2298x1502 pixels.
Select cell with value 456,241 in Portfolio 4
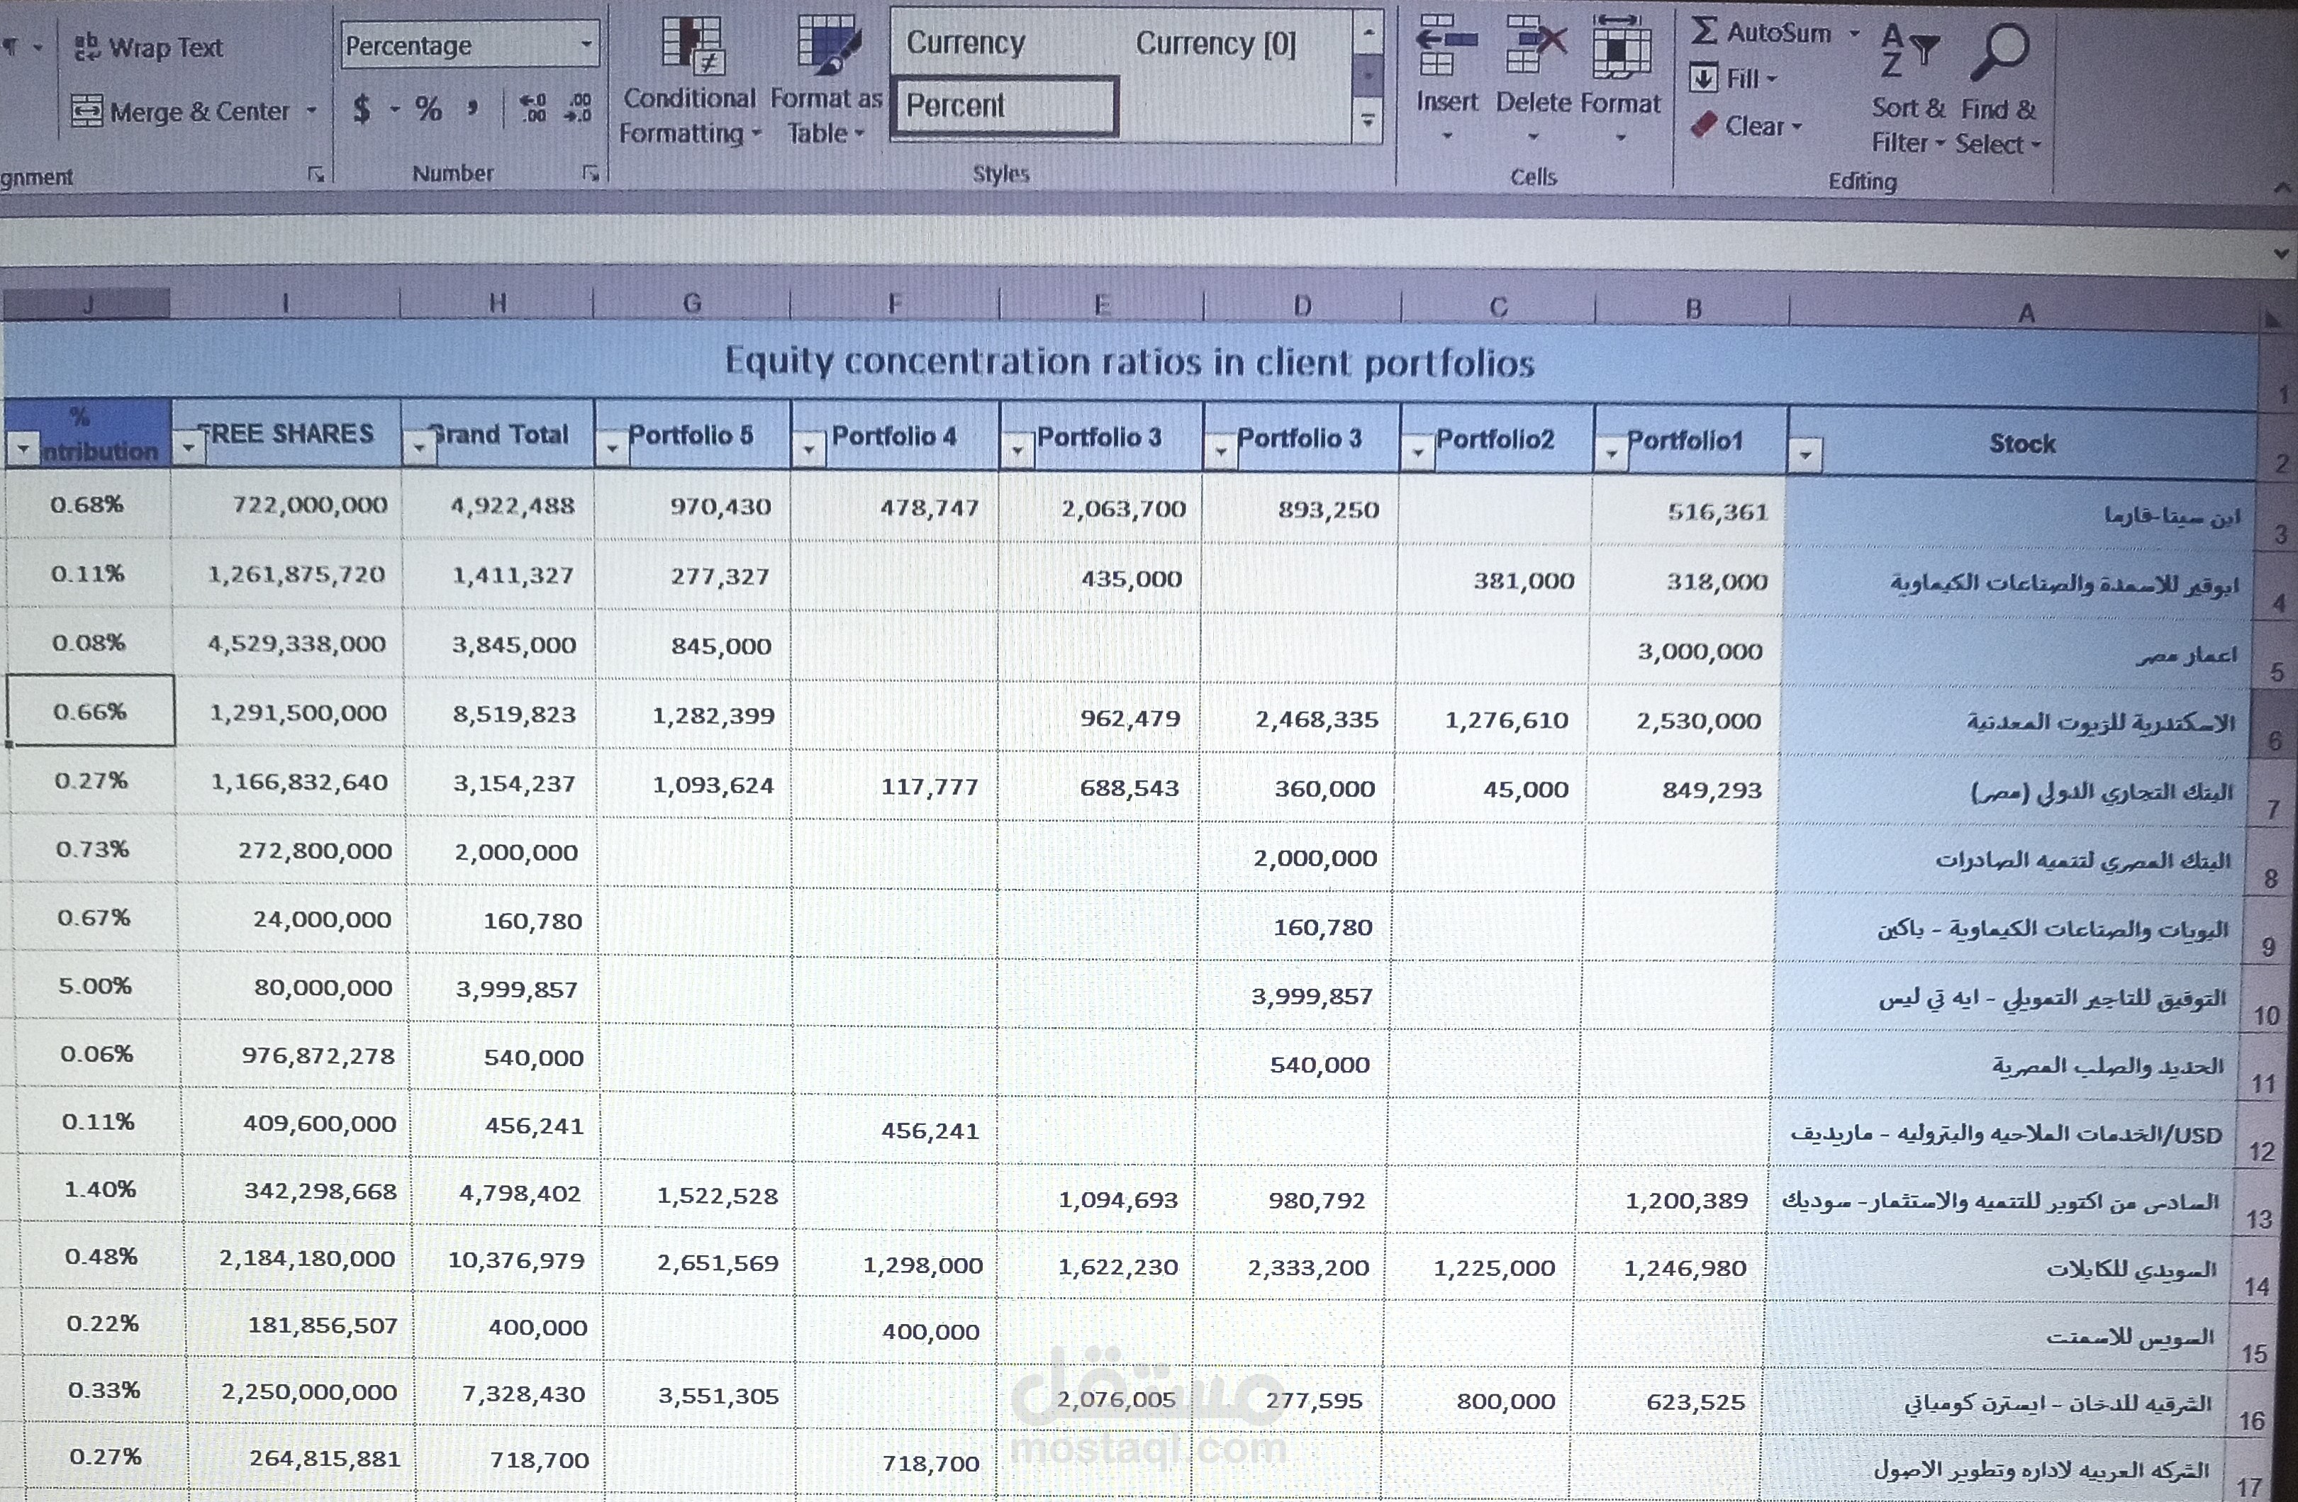pos(894,1129)
